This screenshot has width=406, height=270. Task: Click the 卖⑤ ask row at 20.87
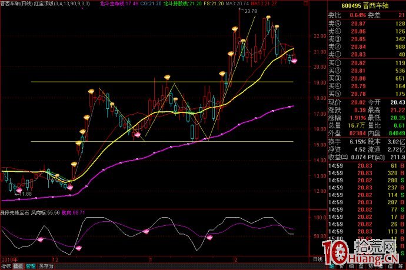pyautogui.click(x=367, y=24)
